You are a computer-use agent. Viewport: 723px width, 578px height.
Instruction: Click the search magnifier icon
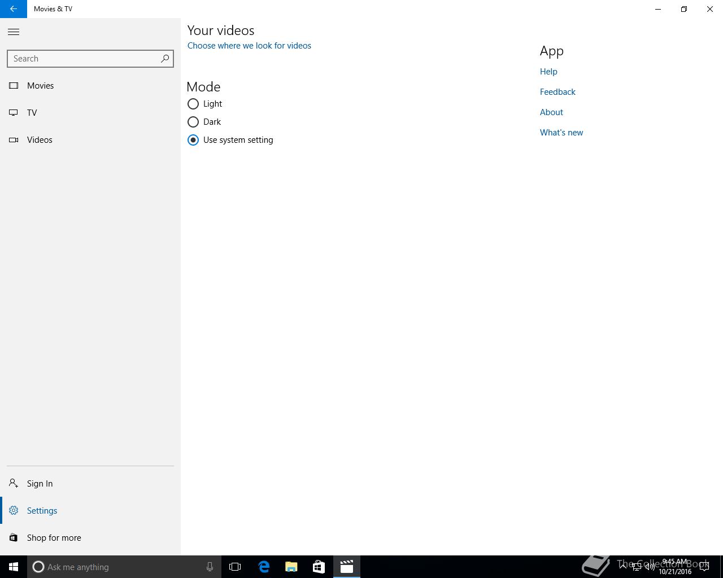(x=165, y=59)
